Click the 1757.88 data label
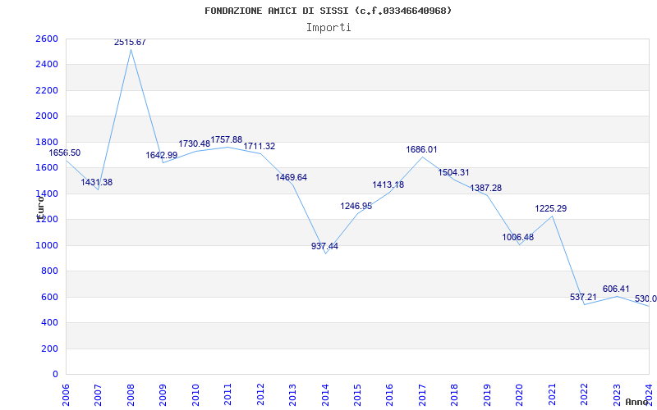The width and height of the screenshot is (657, 410). click(227, 139)
